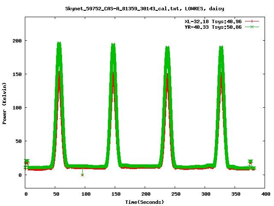Select legend entry "XL-32.18 Tsys:40.96"
The image size is (274, 206).
tap(213, 21)
